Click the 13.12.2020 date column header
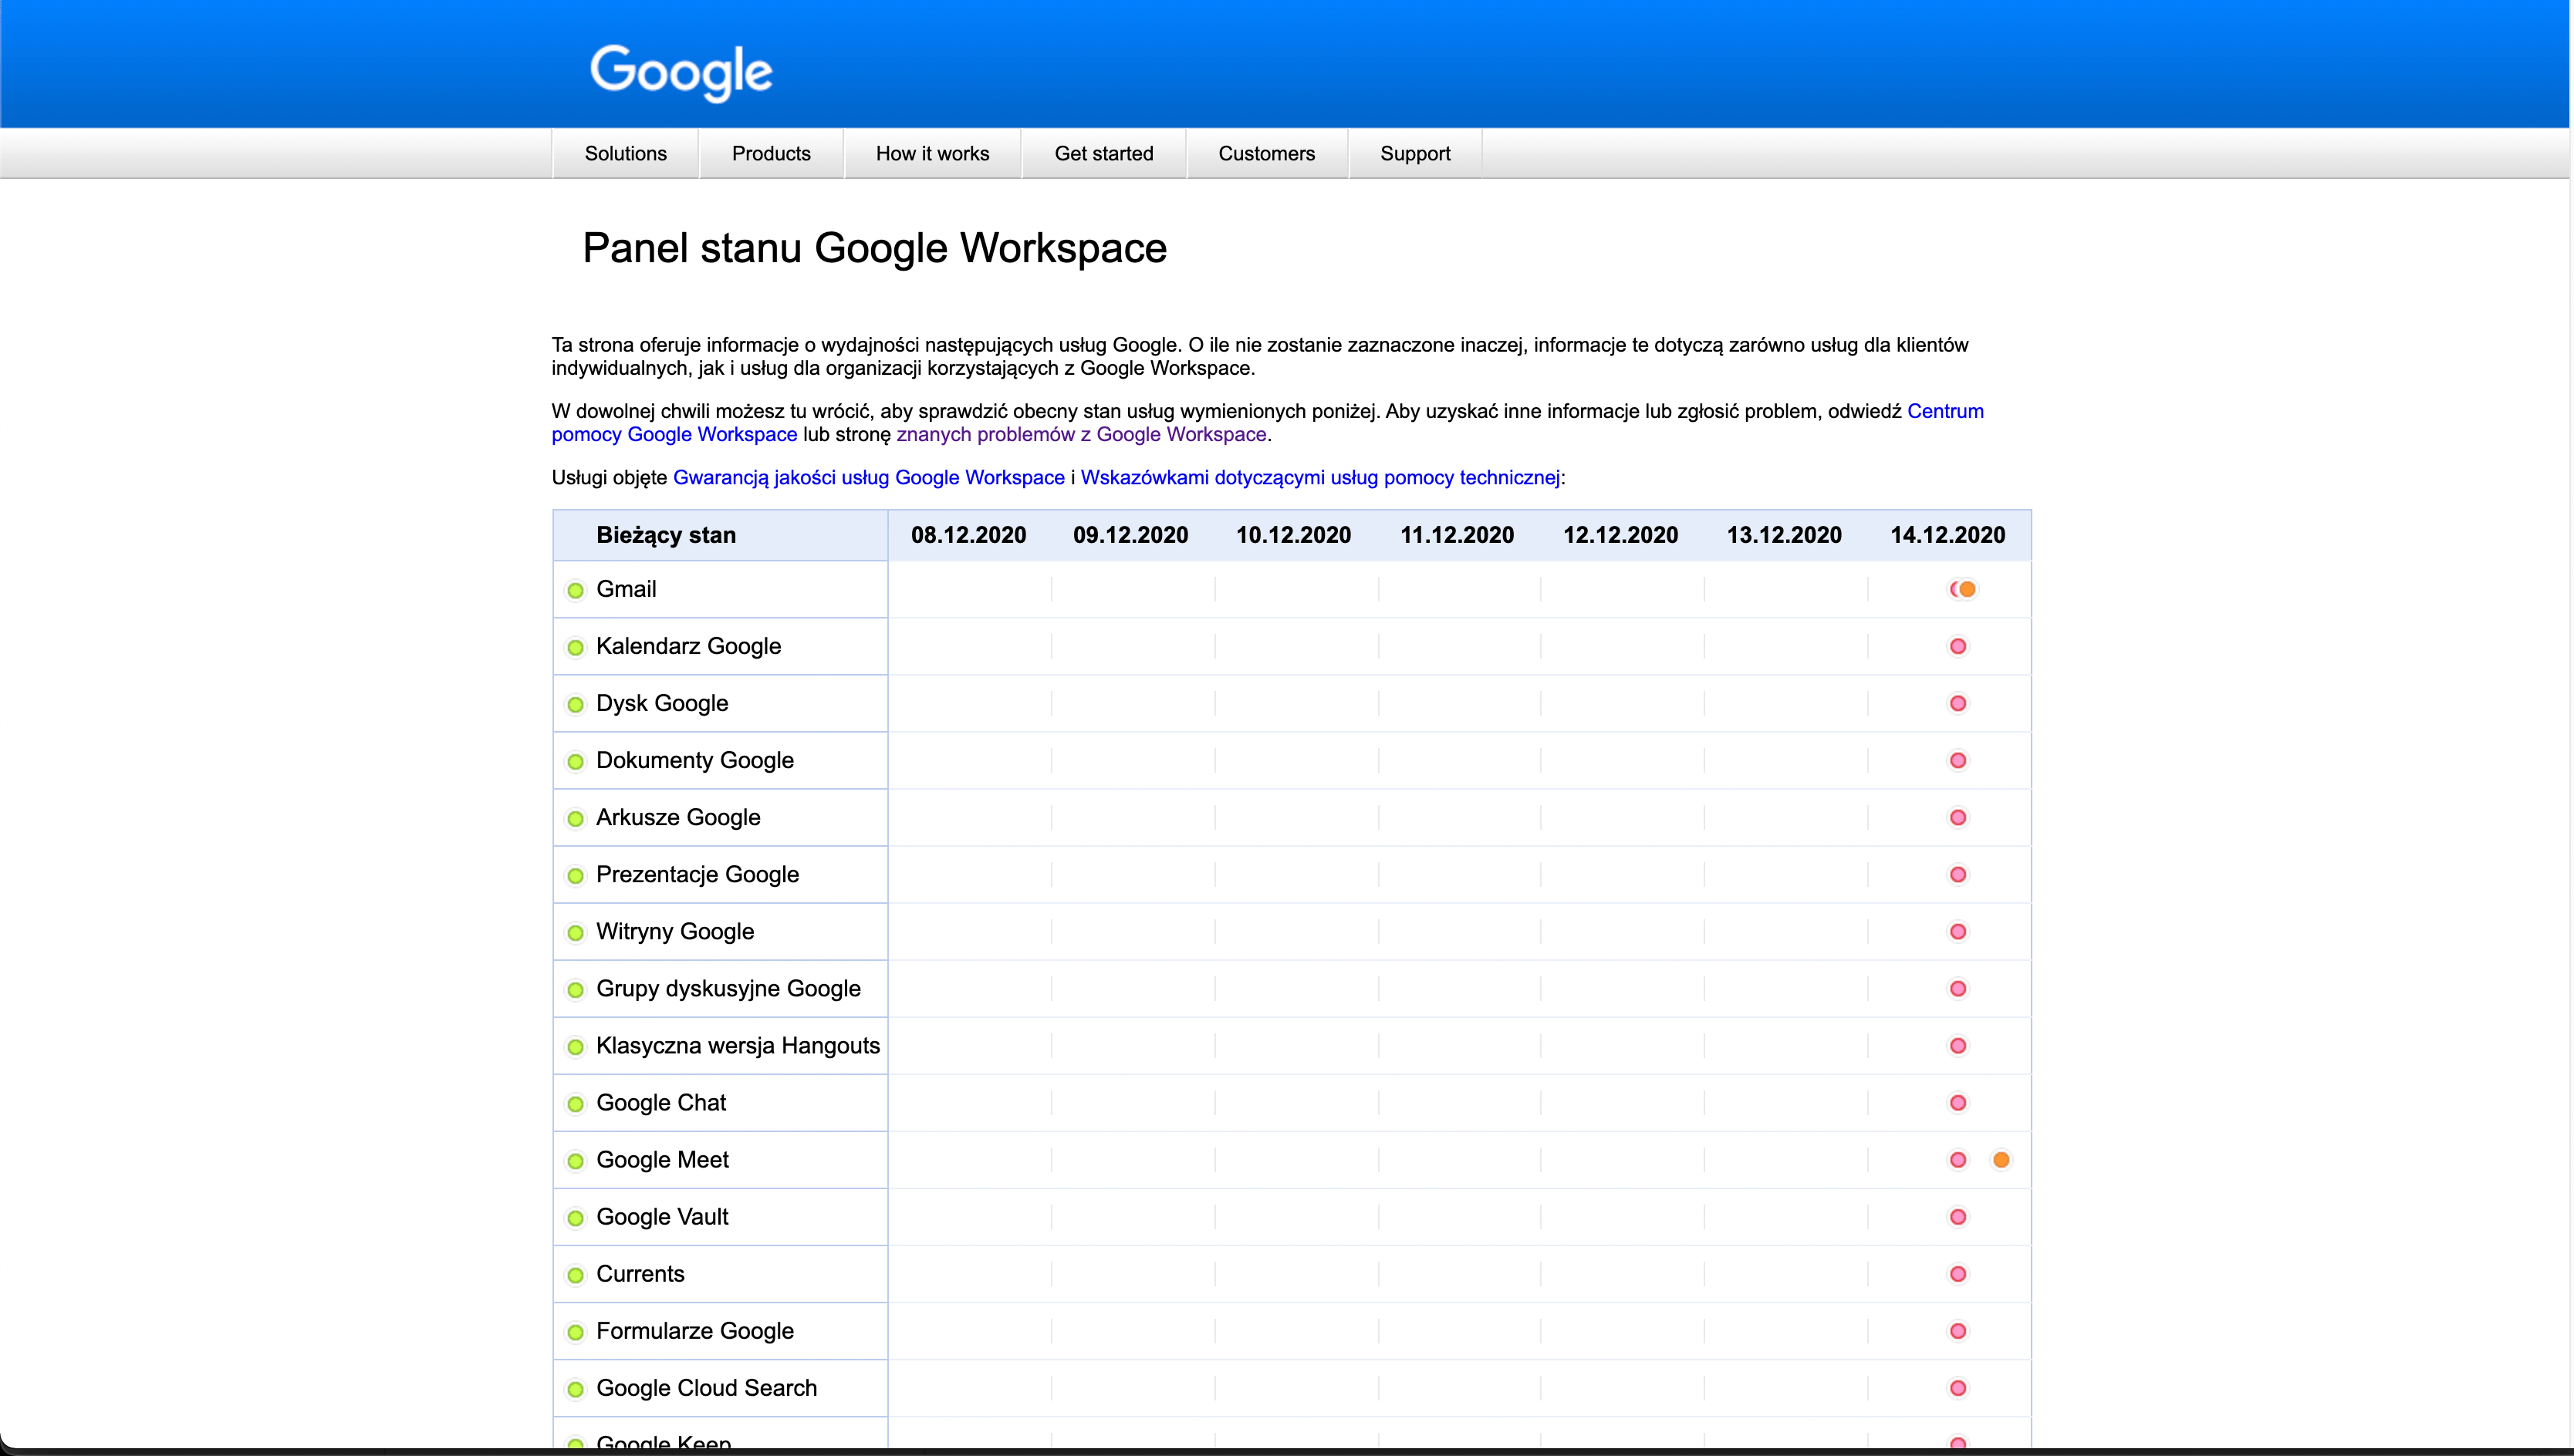 point(1784,535)
